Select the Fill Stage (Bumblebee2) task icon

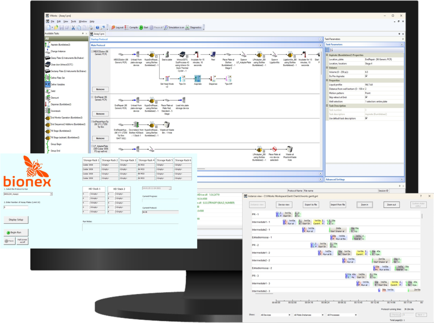click(x=47, y=131)
